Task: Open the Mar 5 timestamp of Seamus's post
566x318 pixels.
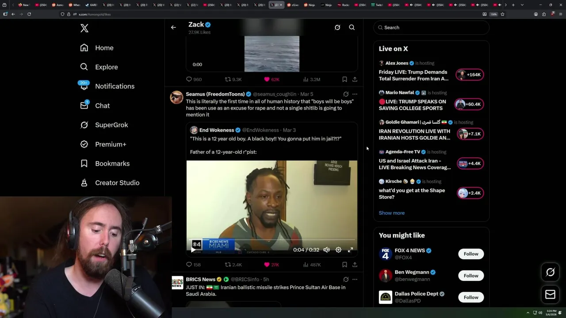Action: 306,94
